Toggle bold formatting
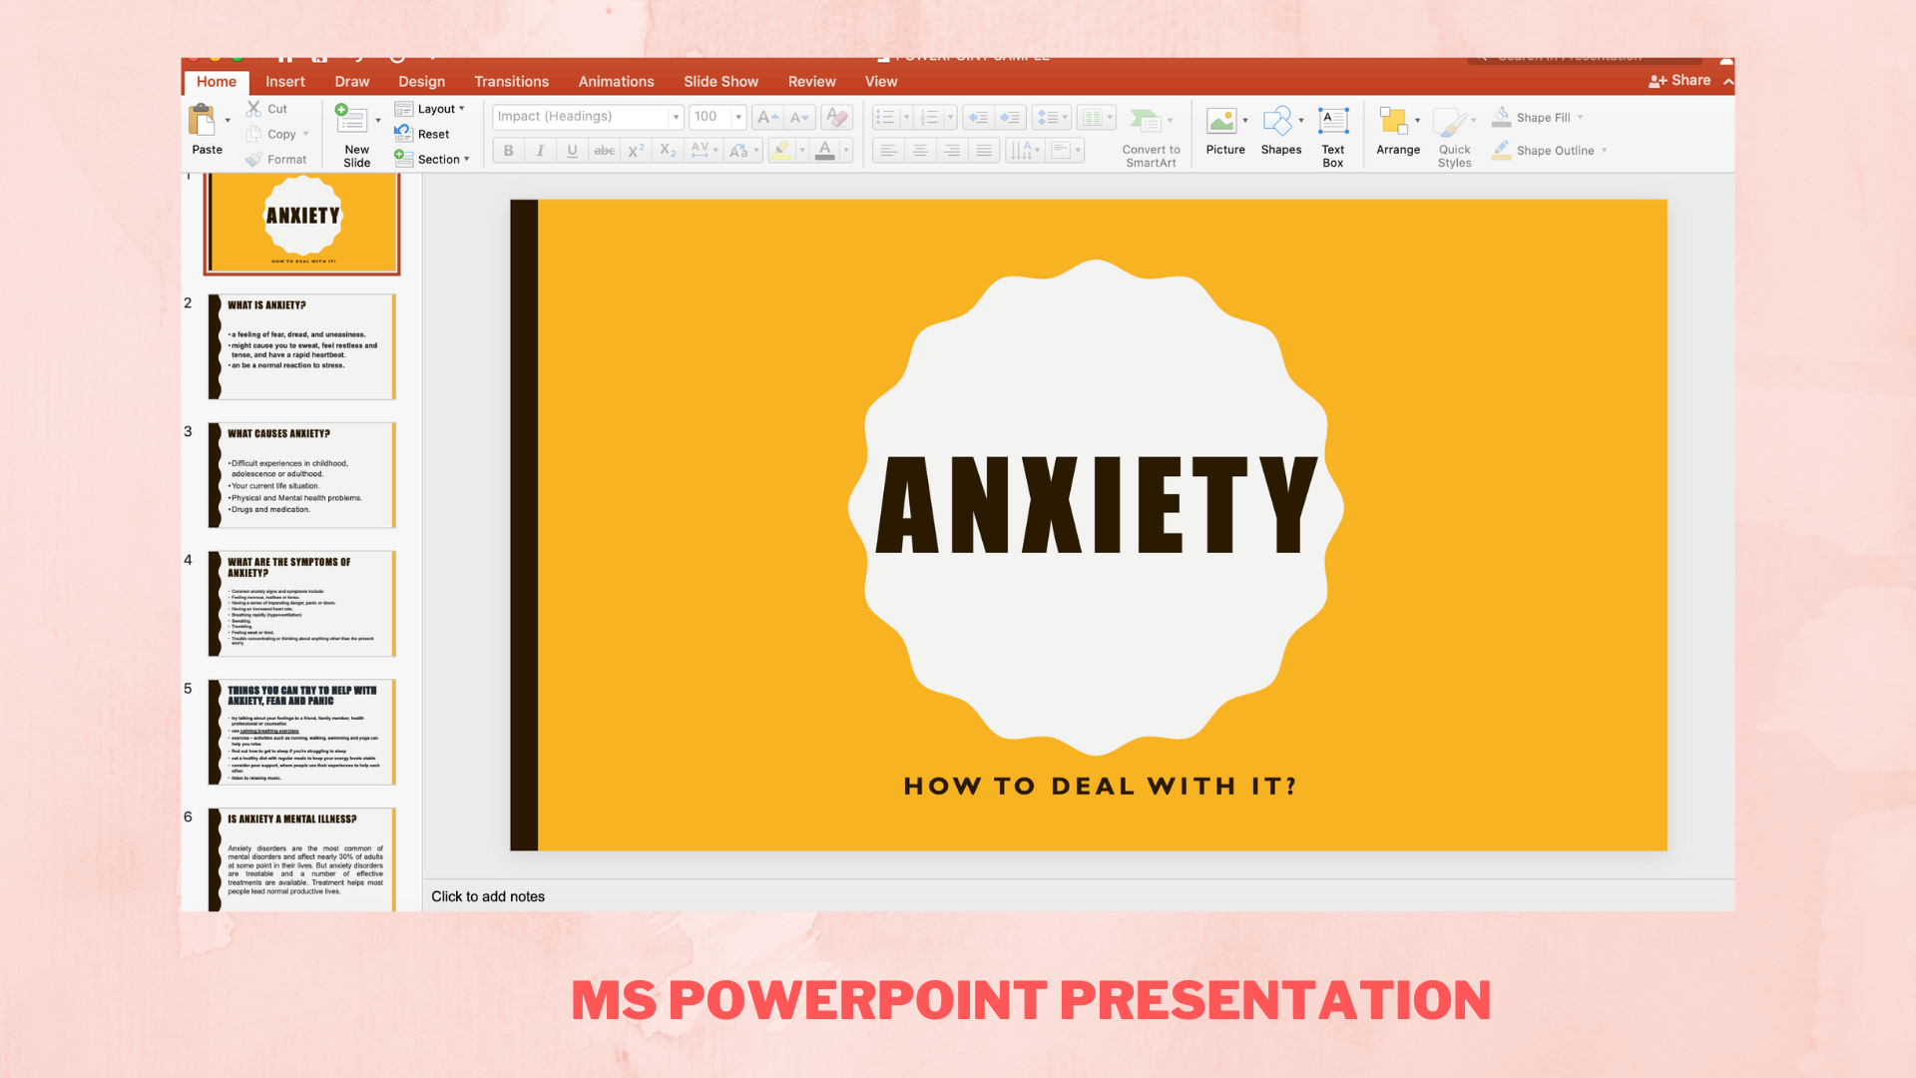 pyautogui.click(x=509, y=151)
